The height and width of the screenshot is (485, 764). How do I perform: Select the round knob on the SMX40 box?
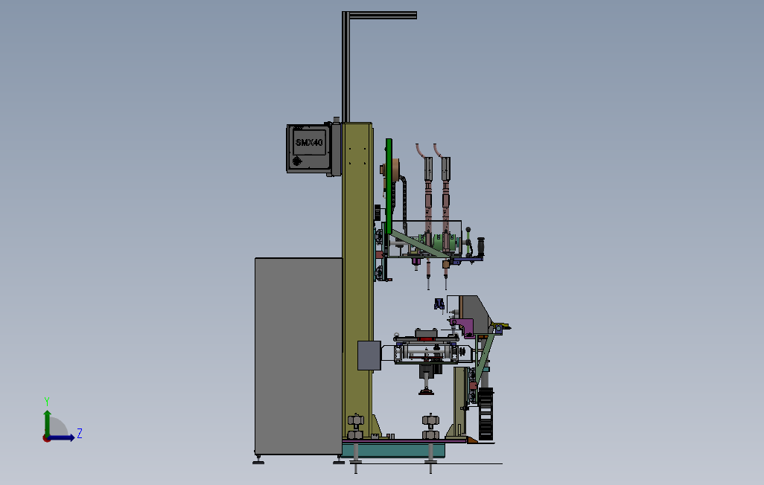[x=296, y=161]
